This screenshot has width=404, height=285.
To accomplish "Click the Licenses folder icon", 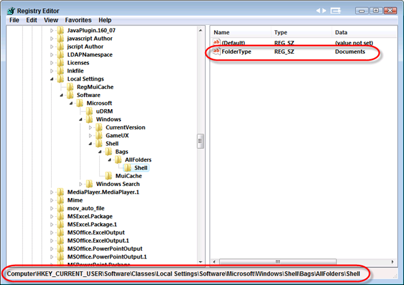I will click(x=61, y=63).
